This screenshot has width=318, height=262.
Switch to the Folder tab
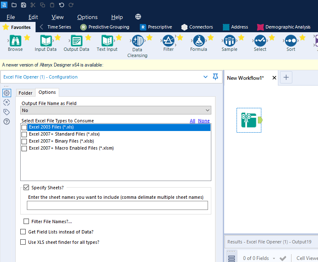[26, 93]
